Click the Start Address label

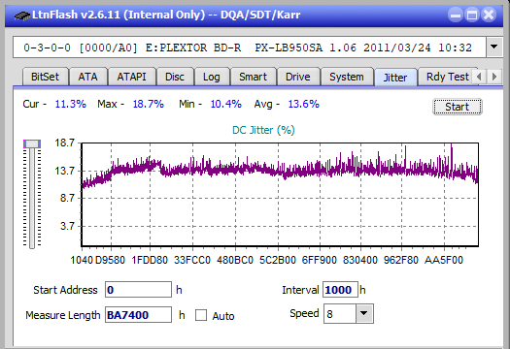(65, 290)
